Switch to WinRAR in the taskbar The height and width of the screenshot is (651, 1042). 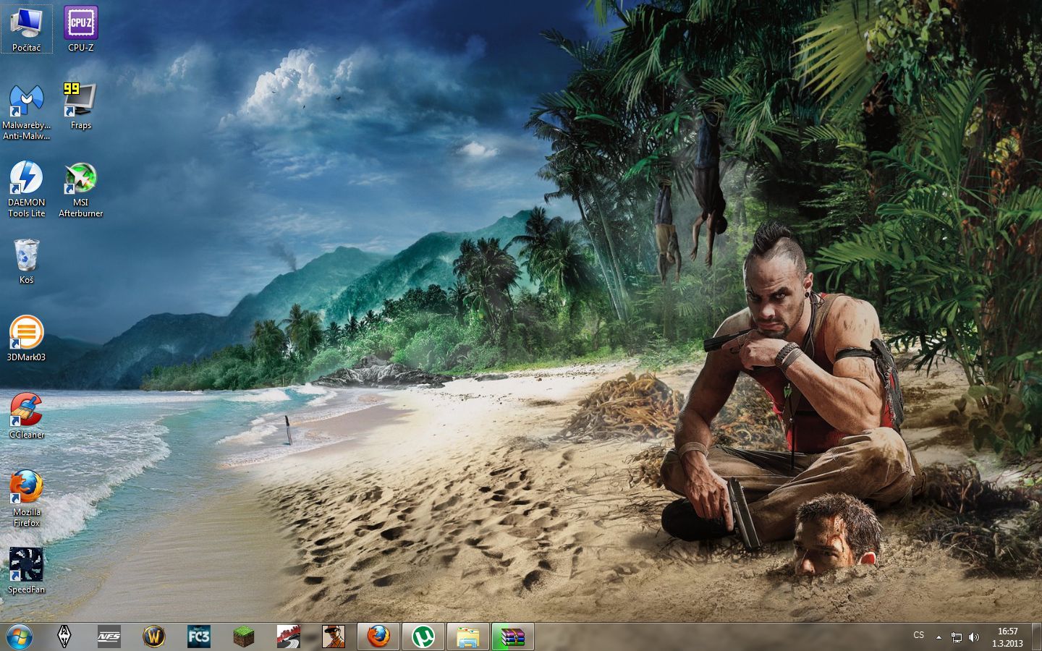click(x=513, y=637)
